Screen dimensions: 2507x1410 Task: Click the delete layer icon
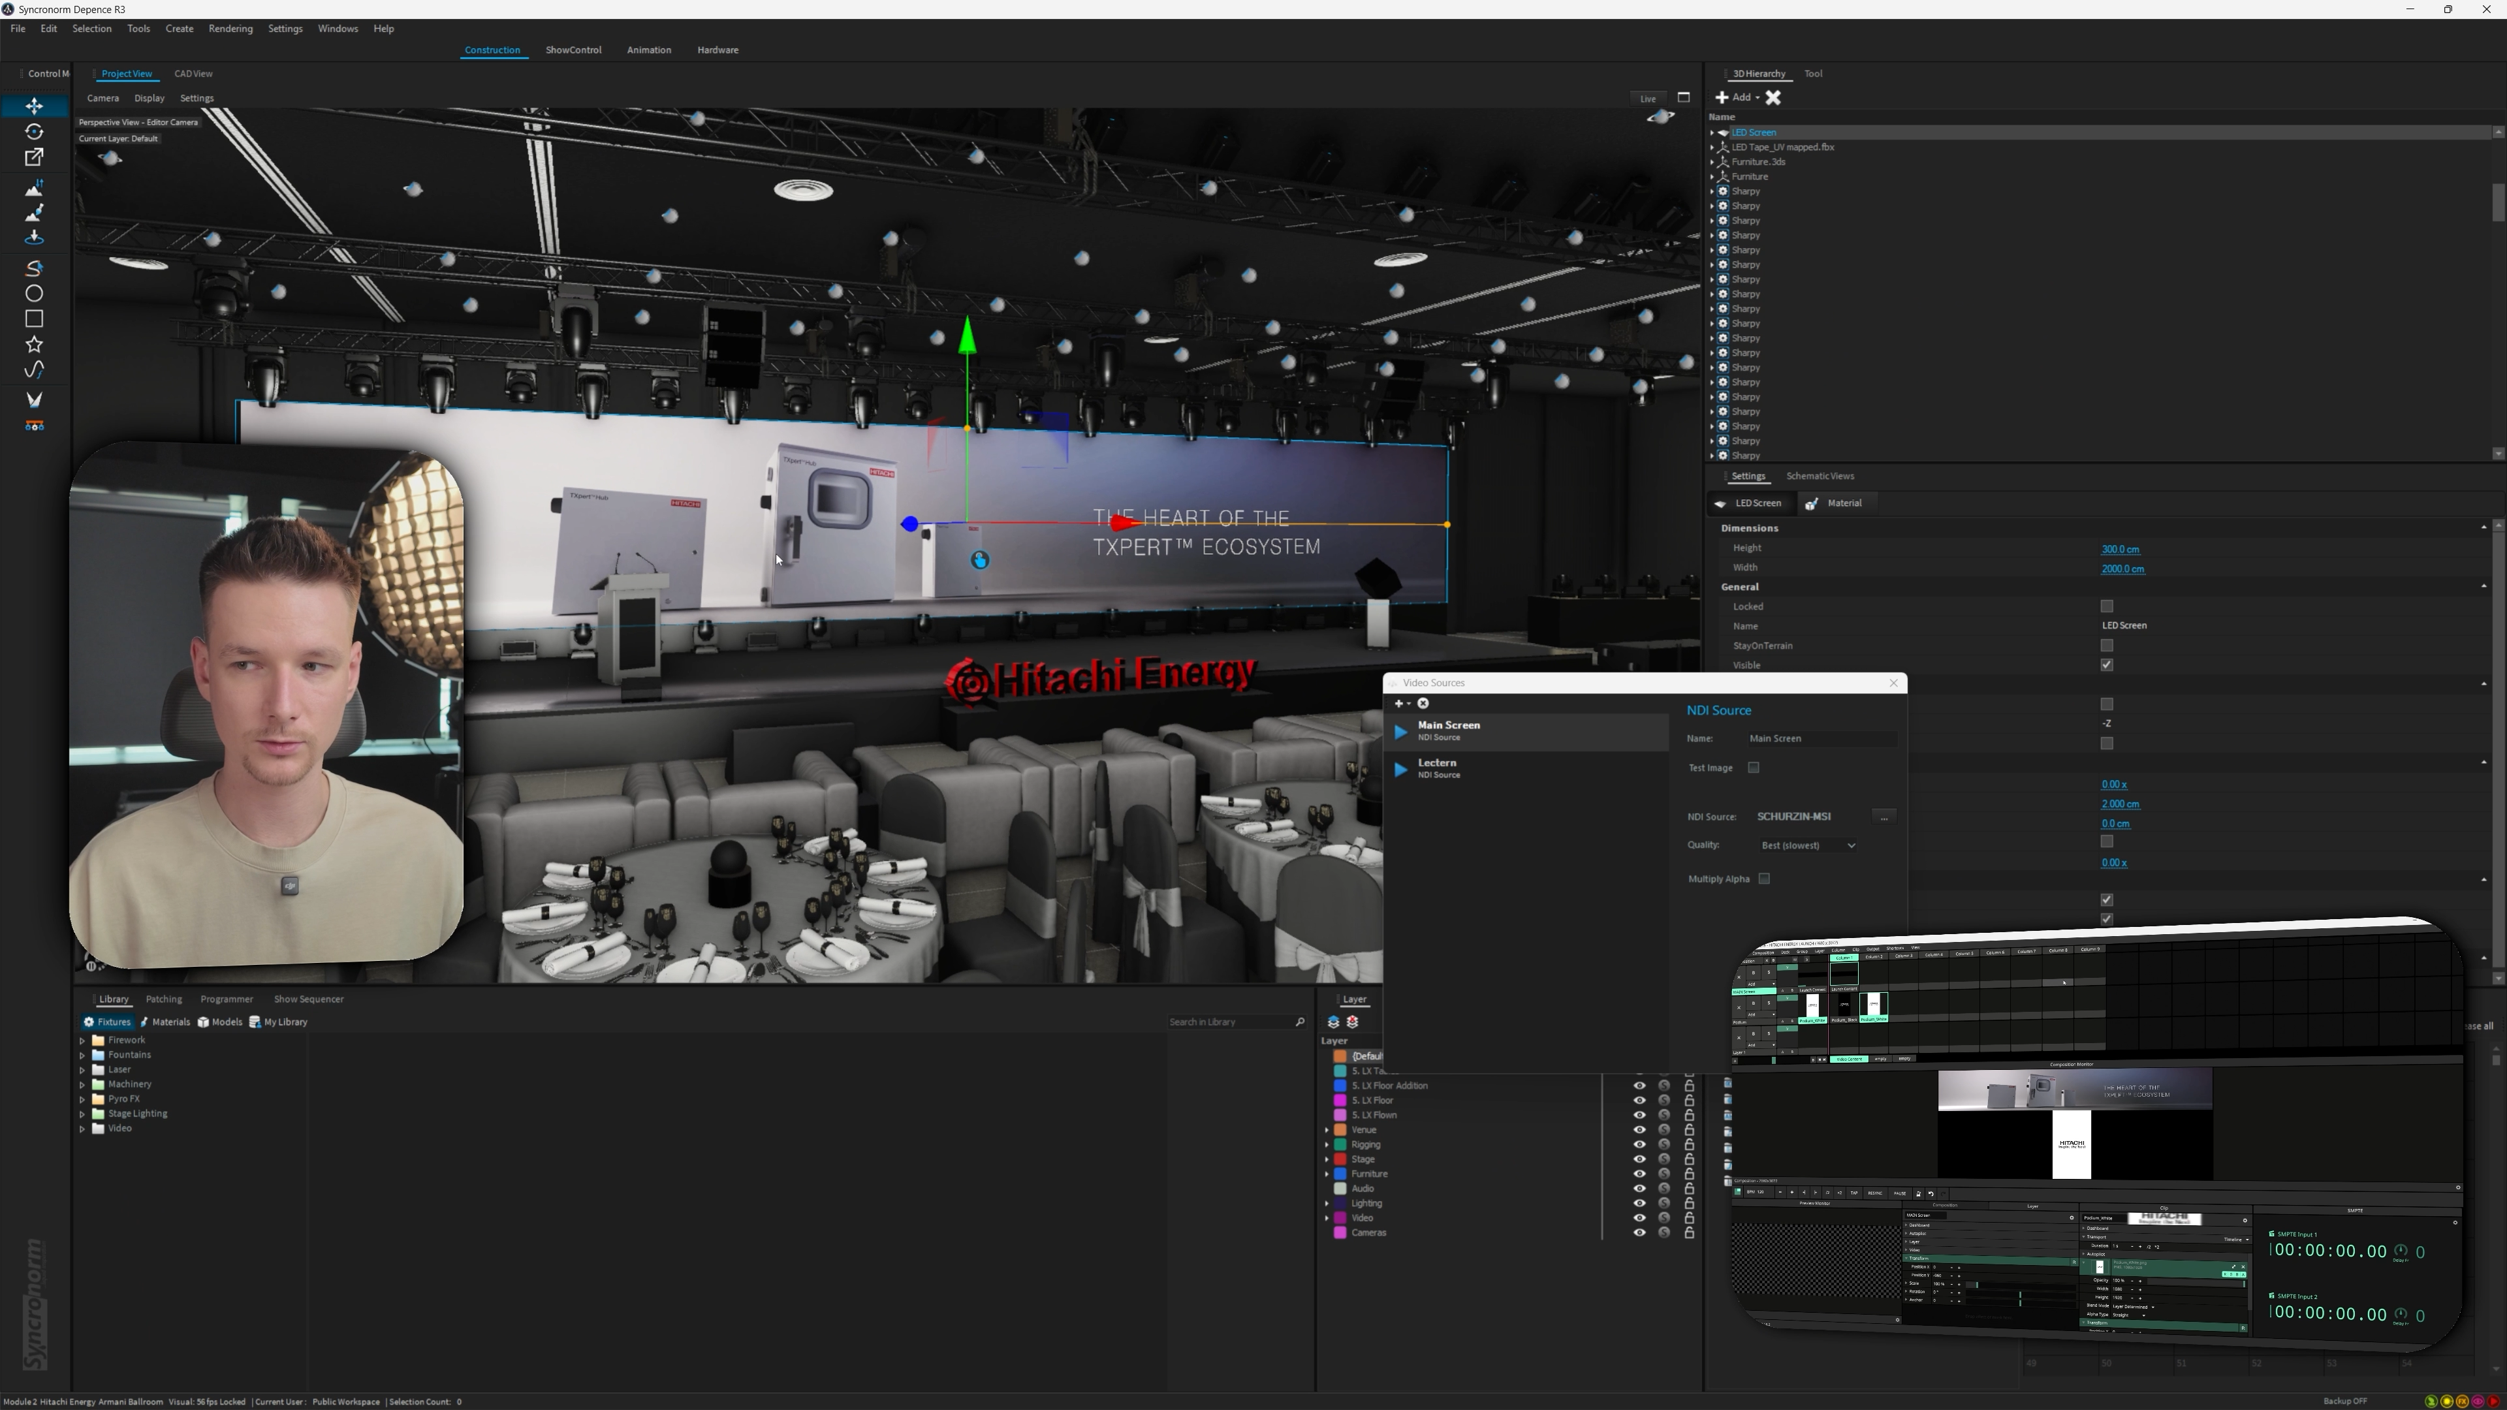pyautogui.click(x=1353, y=1022)
